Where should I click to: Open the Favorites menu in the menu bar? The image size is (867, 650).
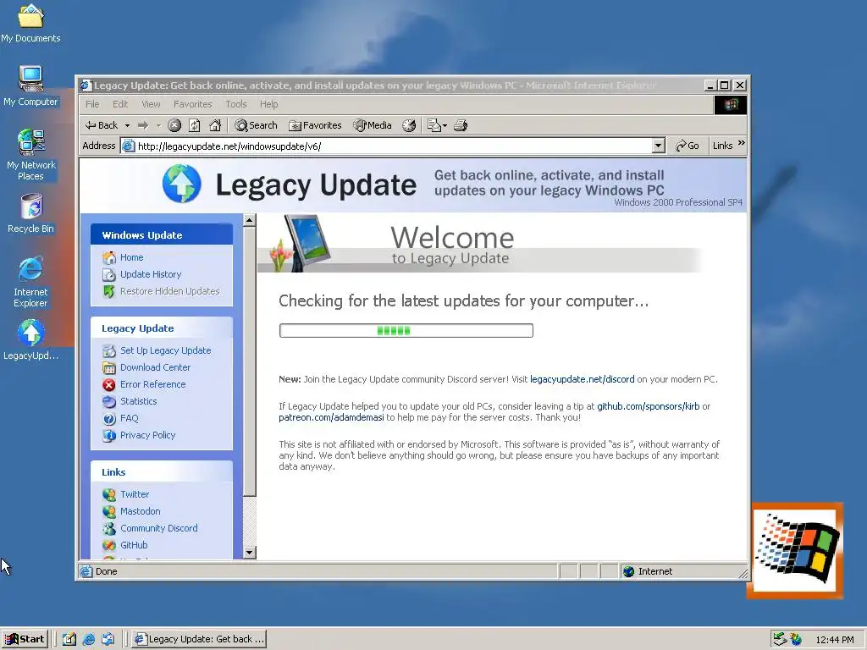pos(192,104)
